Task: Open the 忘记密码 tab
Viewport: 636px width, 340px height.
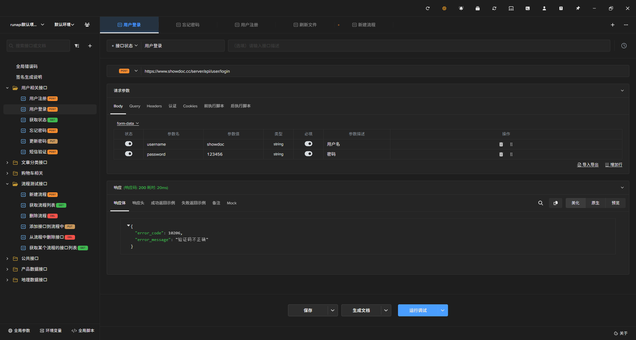Action: pyautogui.click(x=188, y=25)
